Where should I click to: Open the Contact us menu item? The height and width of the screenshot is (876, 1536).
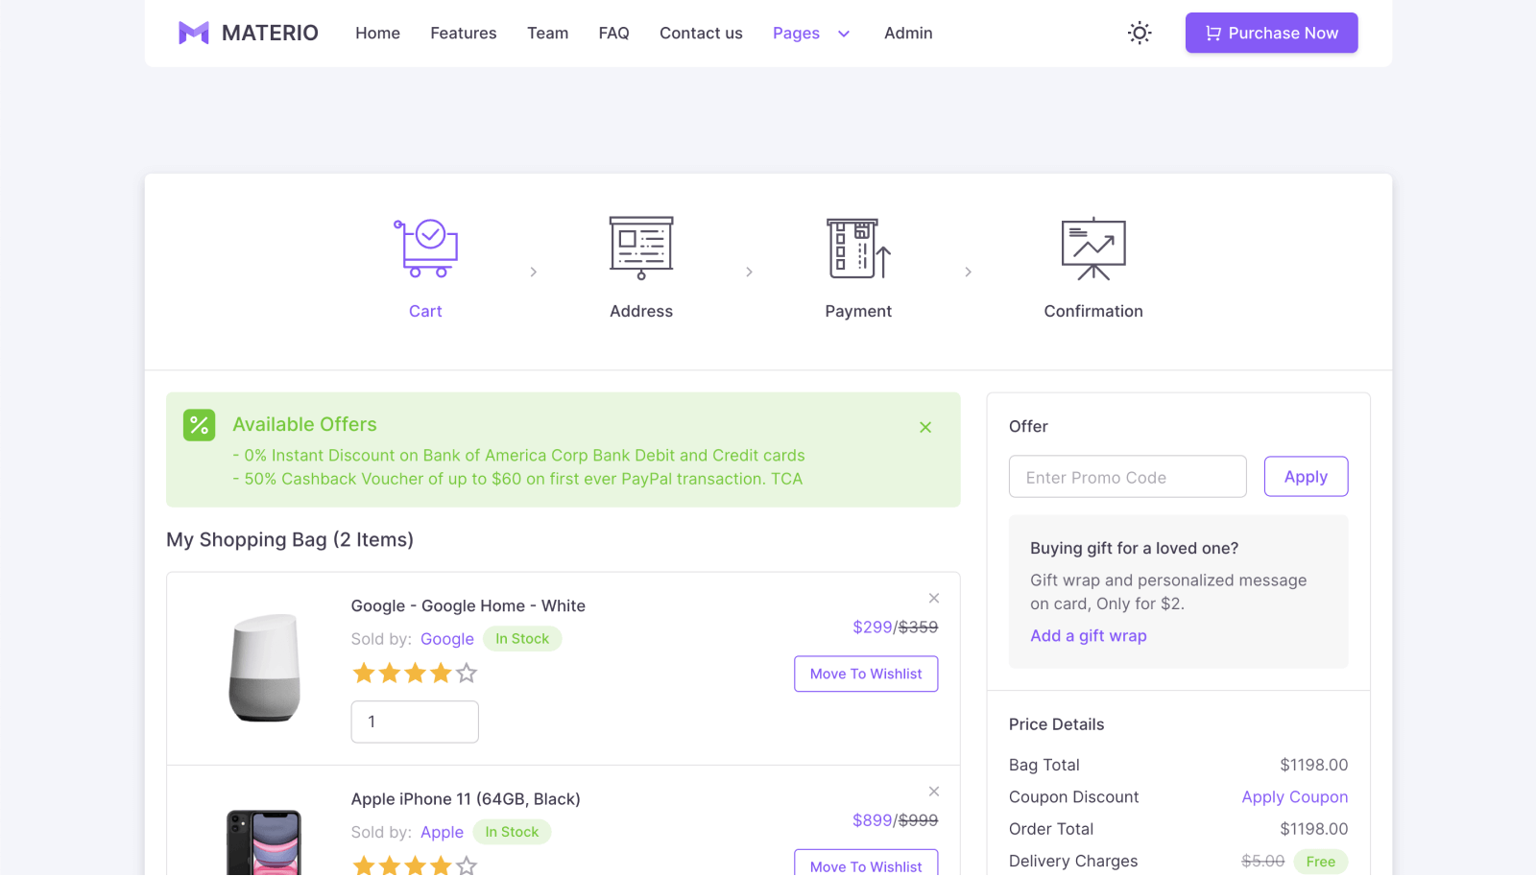701,33
